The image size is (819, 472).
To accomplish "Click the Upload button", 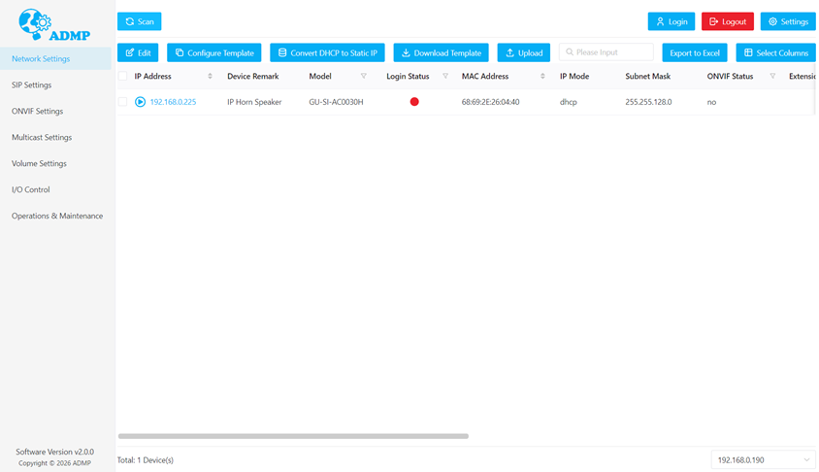I will click(x=523, y=52).
